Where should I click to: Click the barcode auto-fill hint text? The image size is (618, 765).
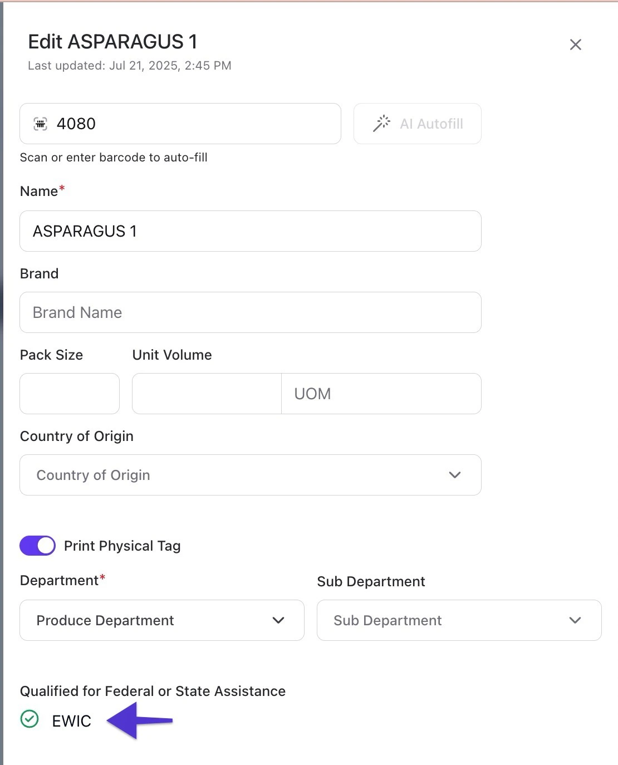click(114, 158)
